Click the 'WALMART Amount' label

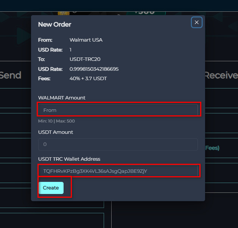click(x=62, y=98)
